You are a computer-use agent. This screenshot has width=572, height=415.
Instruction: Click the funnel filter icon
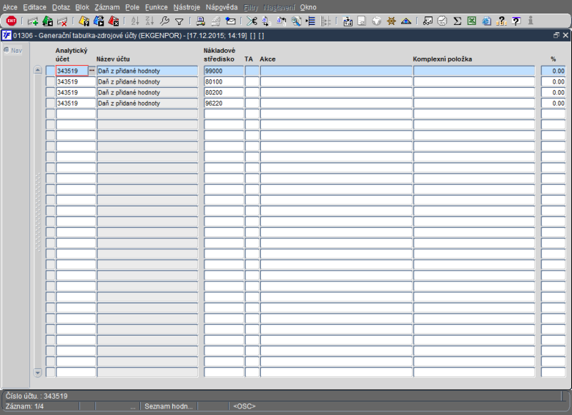coord(179,22)
